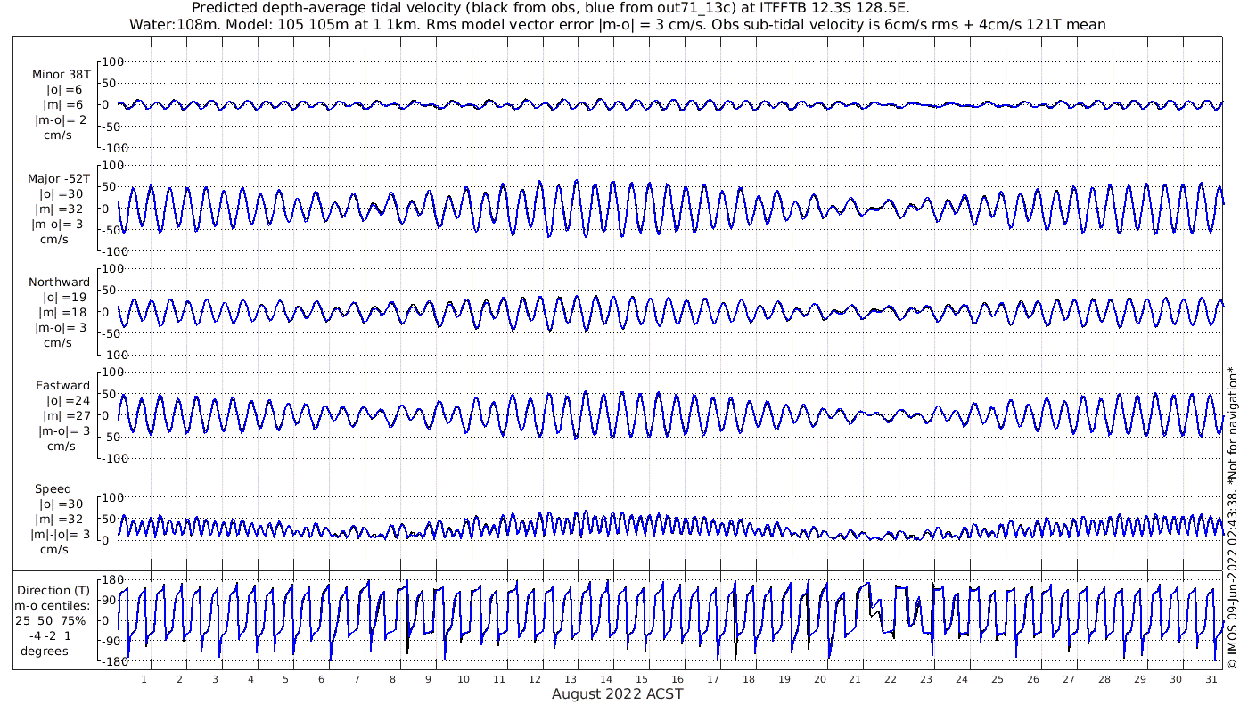Select the 'Northward' panel label
Viewport: 1248px width, 713px height.
pyautogui.click(x=59, y=282)
